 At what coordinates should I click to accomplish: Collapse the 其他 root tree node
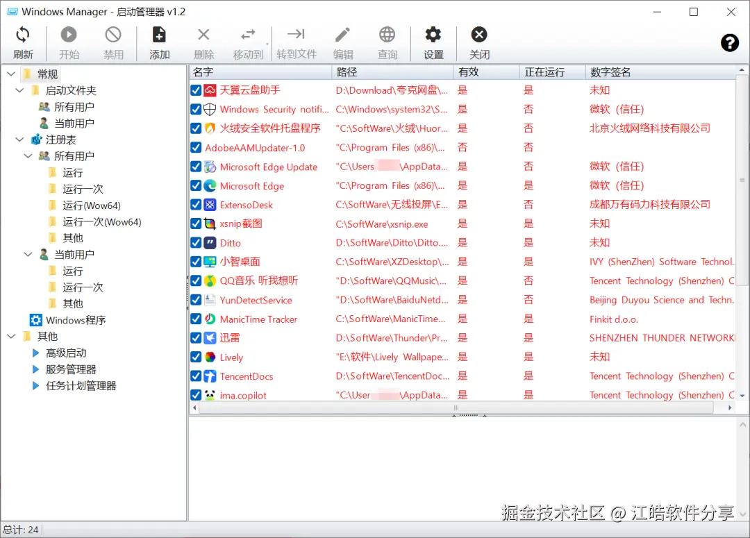(x=11, y=337)
